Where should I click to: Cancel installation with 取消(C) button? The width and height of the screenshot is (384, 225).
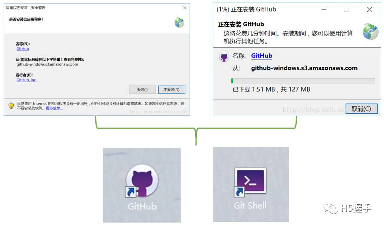pyautogui.click(x=361, y=109)
